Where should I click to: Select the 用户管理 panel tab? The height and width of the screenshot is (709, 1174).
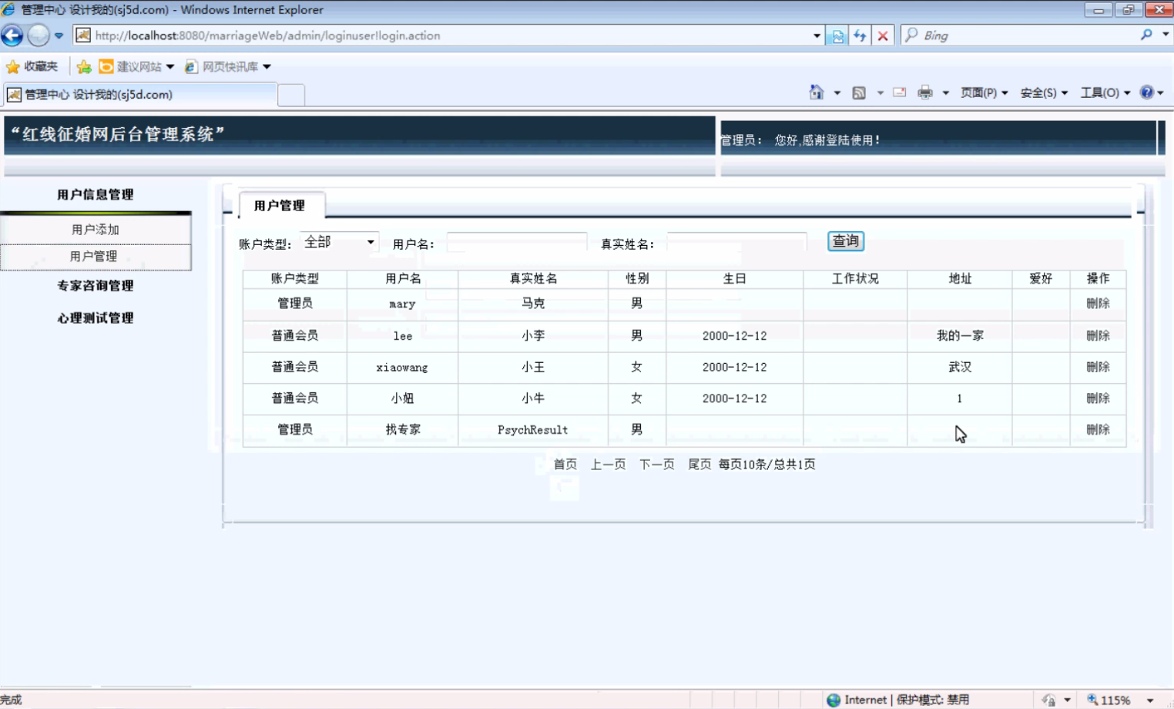pos(281,206)
